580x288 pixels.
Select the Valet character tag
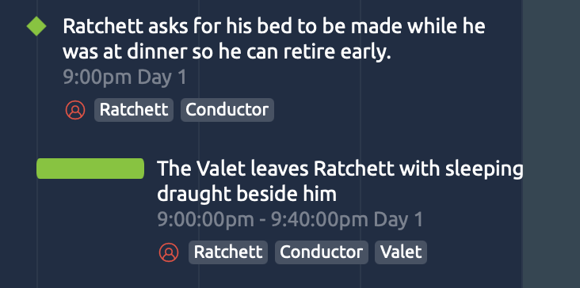(x=401, y=252)
